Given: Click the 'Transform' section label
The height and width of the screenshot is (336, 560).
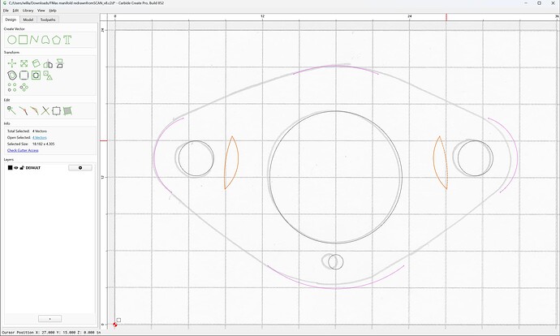Looking at the screenshot, I should pos(11,53).
